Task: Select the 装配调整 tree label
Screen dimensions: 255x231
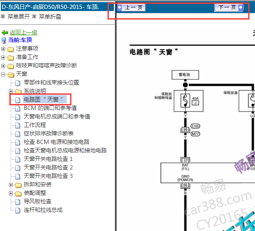Action: [35, 193]
